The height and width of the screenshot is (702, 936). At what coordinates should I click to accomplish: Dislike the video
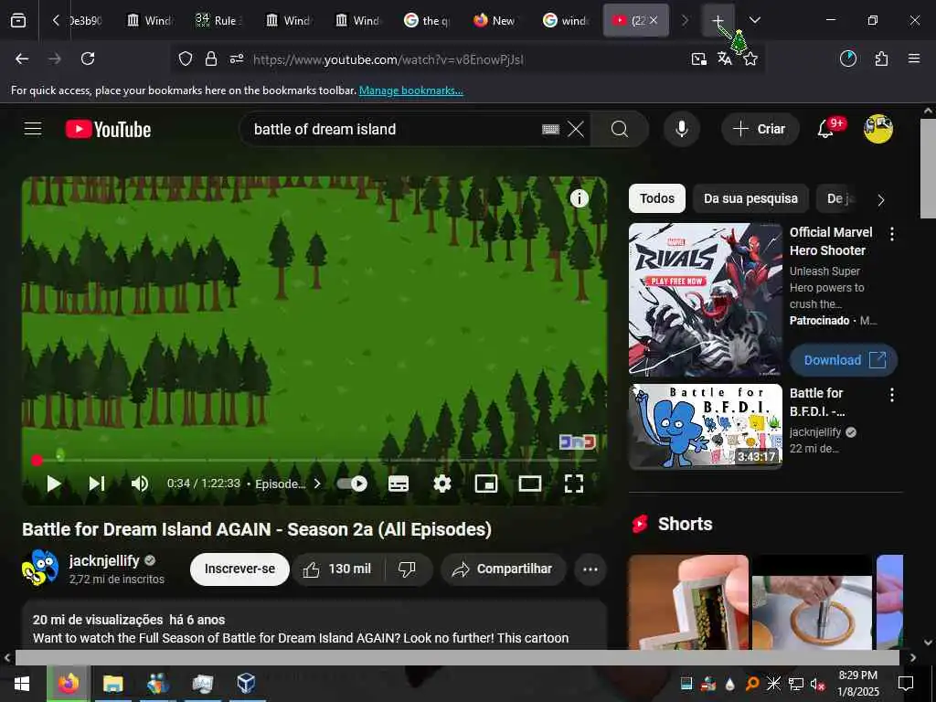(x=407, y=569)
